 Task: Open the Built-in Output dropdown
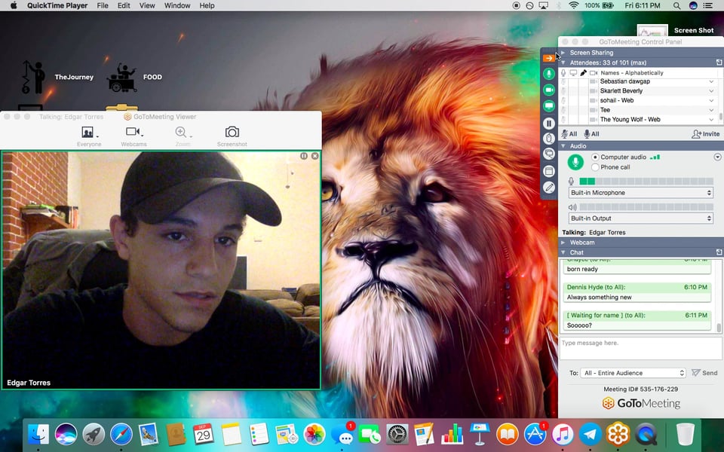coord(640,218)
